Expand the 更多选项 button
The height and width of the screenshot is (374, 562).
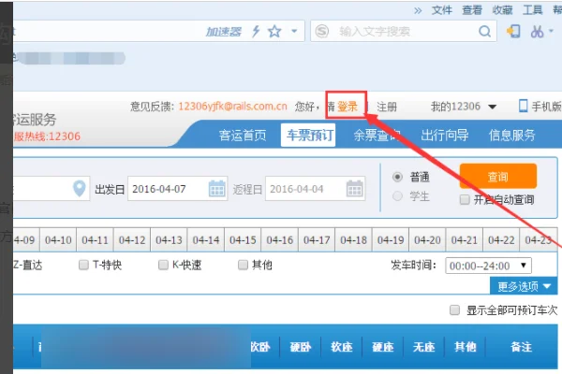pyautogui.click(x=524, y=286)
